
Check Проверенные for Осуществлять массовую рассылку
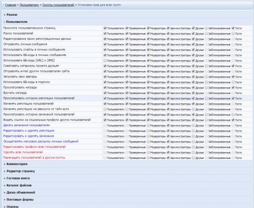coord(127,141)
